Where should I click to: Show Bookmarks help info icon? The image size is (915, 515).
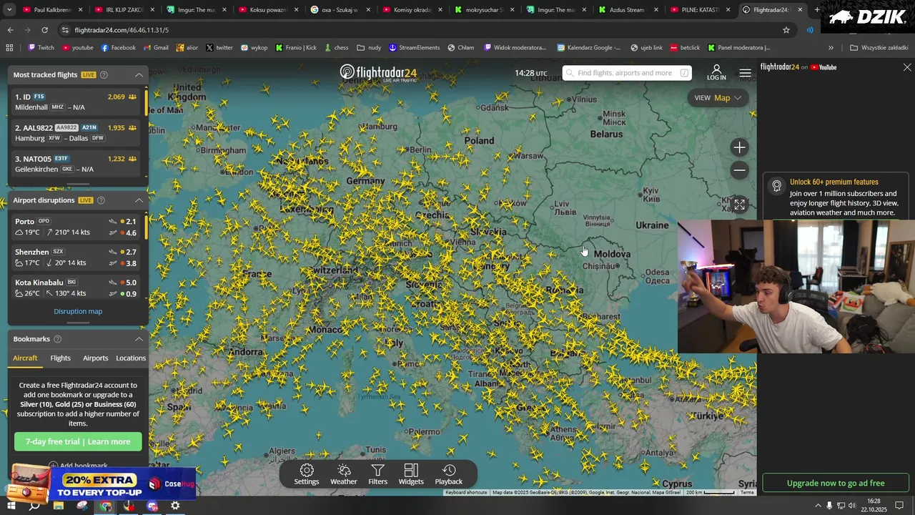[x=58, y=339]
